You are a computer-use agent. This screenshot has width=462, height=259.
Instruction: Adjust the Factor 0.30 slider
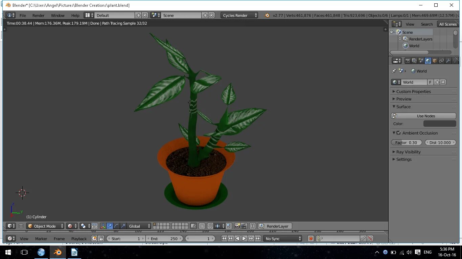[407, 143]
